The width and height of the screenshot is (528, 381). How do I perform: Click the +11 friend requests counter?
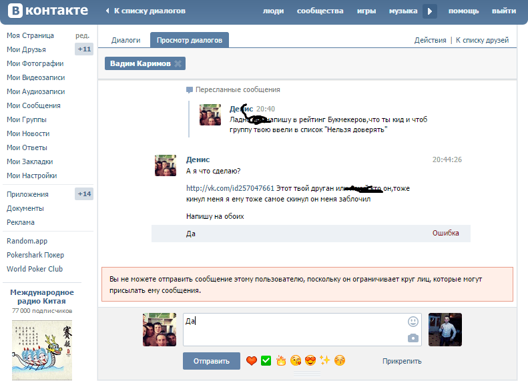coord(84,49)
